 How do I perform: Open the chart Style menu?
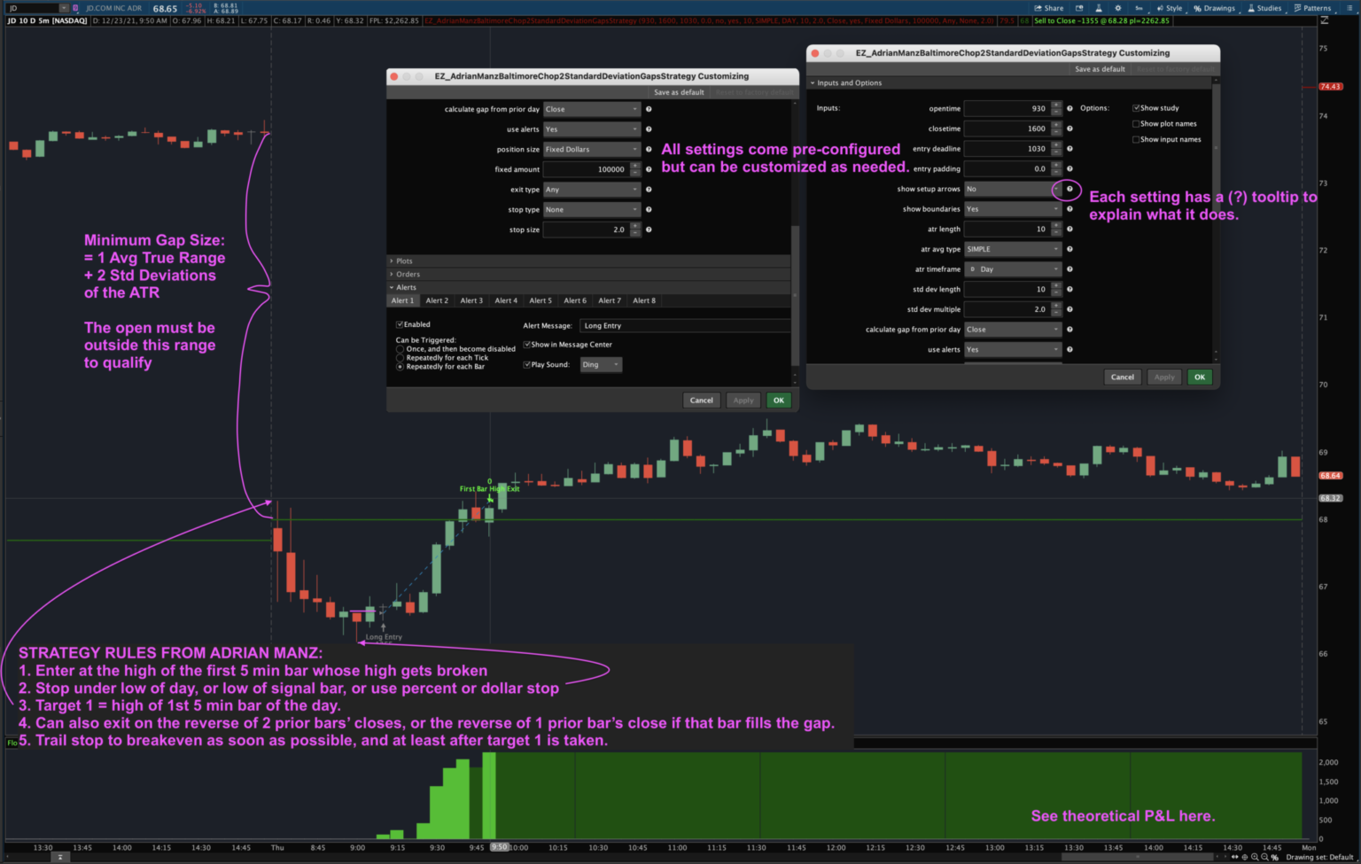coord(1171,8)
